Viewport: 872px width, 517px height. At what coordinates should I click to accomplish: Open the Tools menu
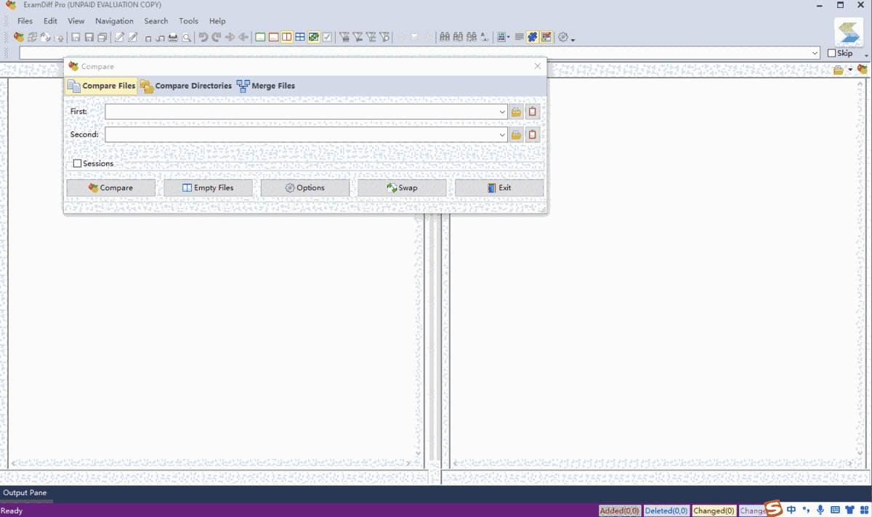point(188,21)
